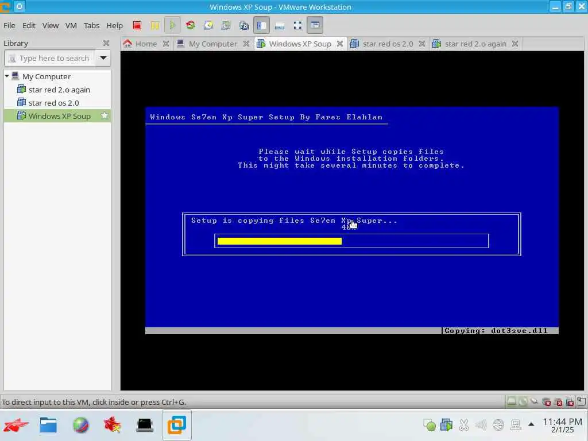Select star red os 2.0 in library
This screenshot has height=441, width=588.
pos(53,103)
